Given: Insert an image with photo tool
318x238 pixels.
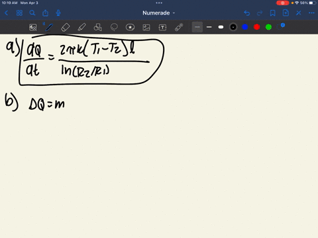Looking at the screenshot, I should click(146, 27).
